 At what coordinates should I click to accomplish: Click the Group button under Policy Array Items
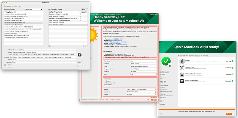85,46
